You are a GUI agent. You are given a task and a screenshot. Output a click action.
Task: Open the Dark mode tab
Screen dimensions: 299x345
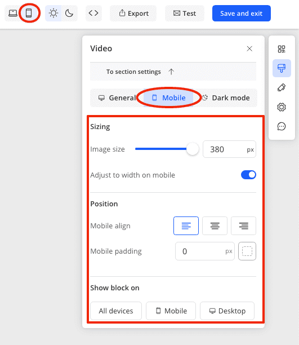(225, 98)
